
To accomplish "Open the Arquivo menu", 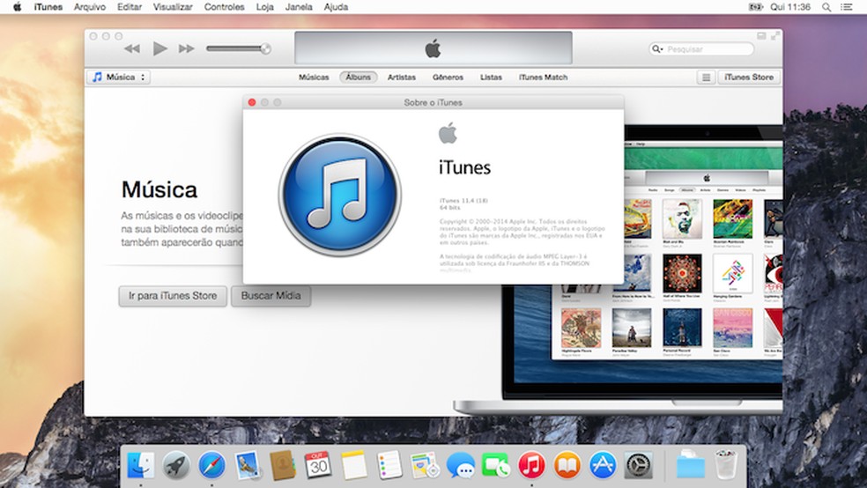I will pos(90,7).
